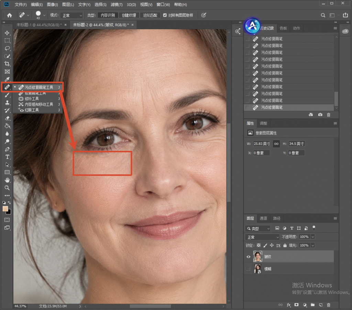This screenshot has height=310, width=352.
Task: Click the Home icon in options bar
Action: (x=9, y=15)
